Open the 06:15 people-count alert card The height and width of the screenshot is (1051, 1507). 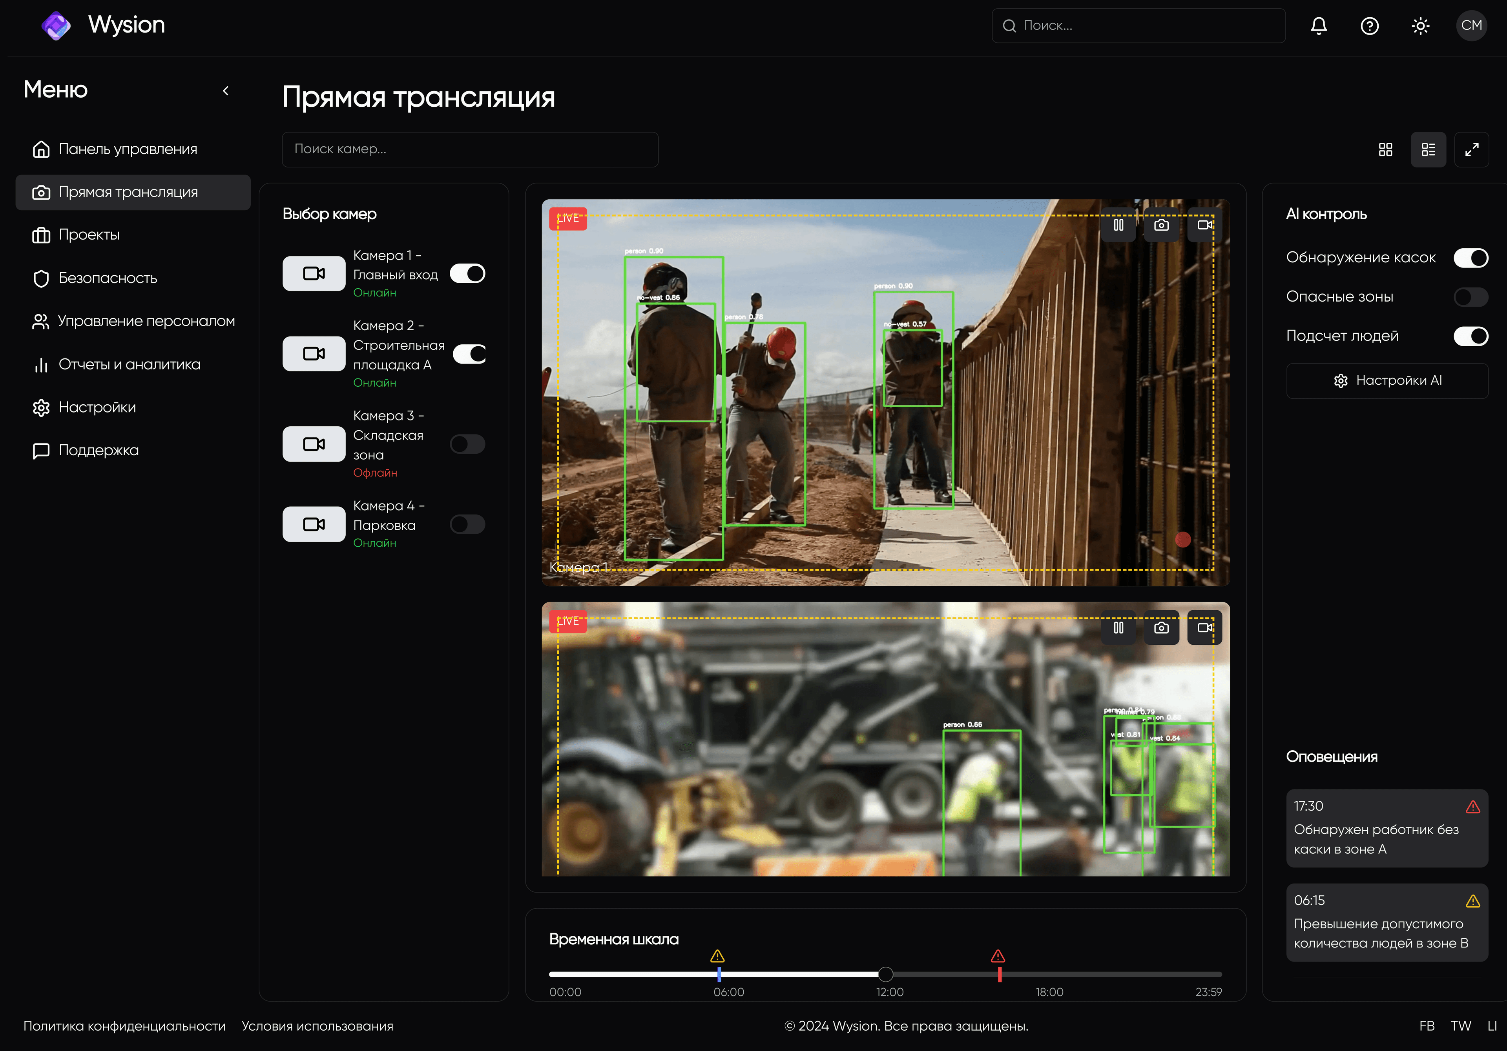point(1387,922)
